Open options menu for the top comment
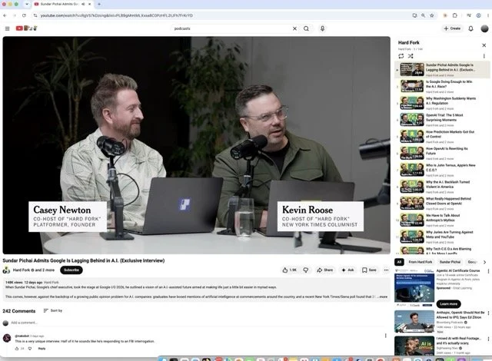The height and width of the screenshot is (361, 492). point(385,336)
